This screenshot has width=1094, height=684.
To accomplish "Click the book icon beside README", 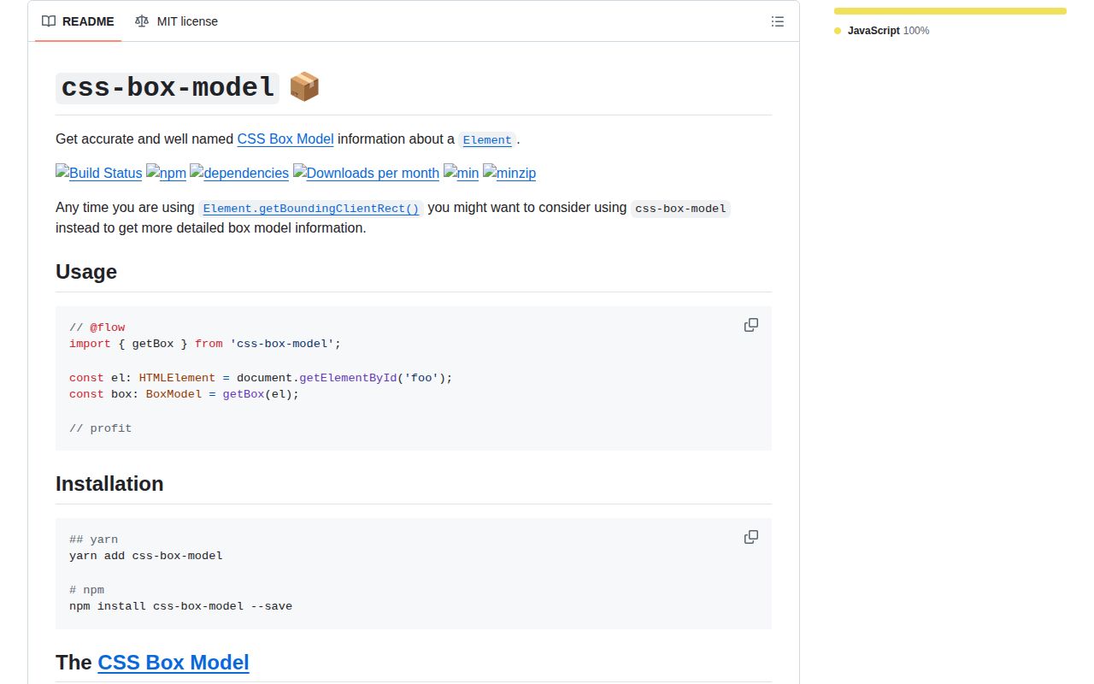I will pyautogui.click(x=50, y=21).
